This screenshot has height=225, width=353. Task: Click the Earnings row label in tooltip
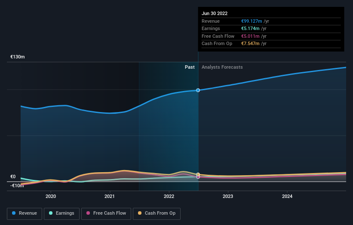(x=211, y=28)
